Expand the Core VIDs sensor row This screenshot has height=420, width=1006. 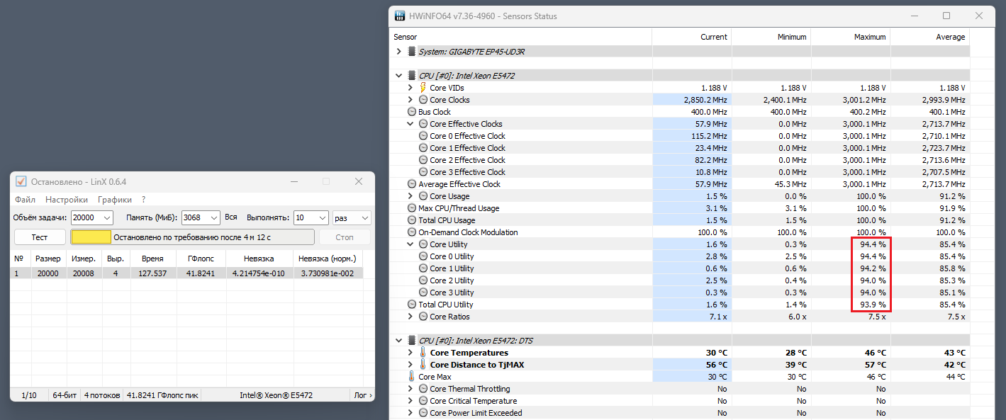(410, 88)
